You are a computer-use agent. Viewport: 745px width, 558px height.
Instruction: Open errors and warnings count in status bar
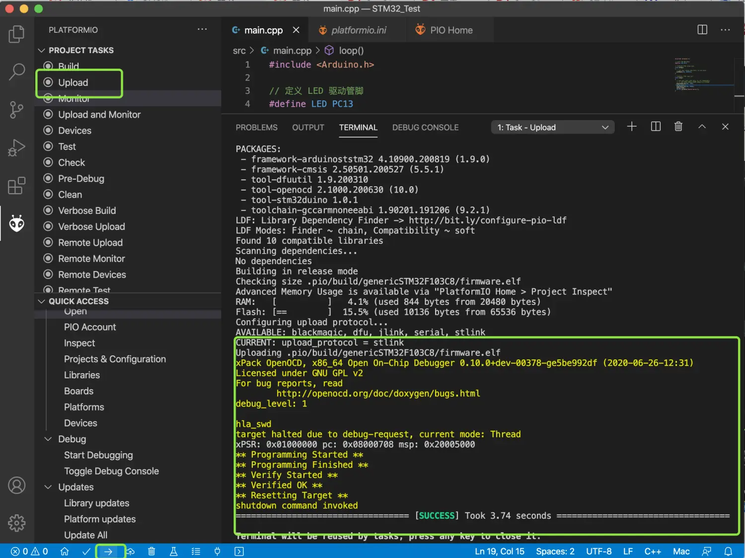pyautogui.click(x=29, y=551)
